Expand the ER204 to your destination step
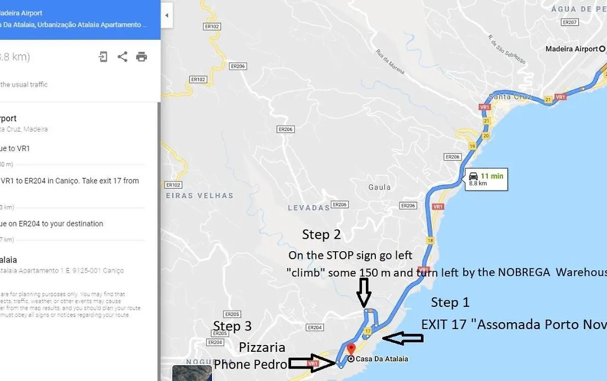The height and width of the screenshot is (381, 607). click(x=73, y=224)
